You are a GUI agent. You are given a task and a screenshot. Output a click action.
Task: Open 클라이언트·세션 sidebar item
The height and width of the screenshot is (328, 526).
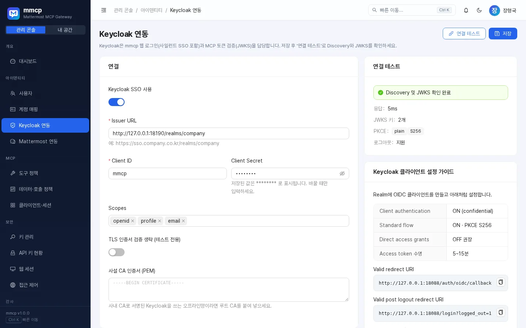click(45, 205)
